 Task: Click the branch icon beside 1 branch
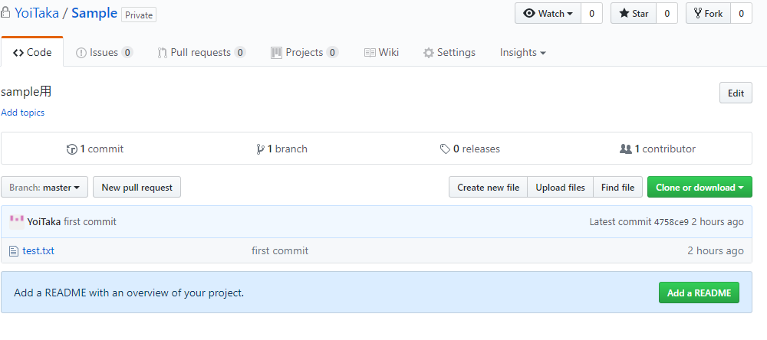[x=260, y=149]
